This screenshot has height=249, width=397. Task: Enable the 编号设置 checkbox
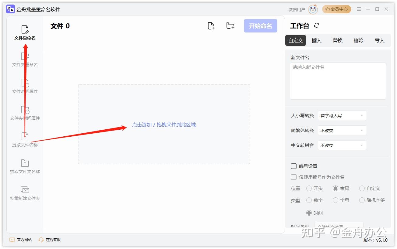point(293,166)
